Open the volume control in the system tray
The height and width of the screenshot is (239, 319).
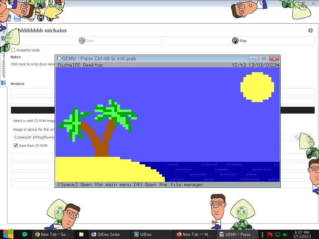tap(285, 235)
